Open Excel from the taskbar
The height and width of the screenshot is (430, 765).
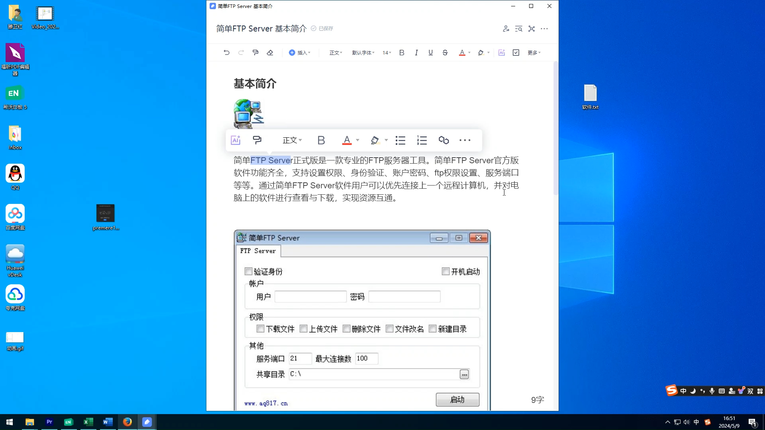(x=88, y=422)
